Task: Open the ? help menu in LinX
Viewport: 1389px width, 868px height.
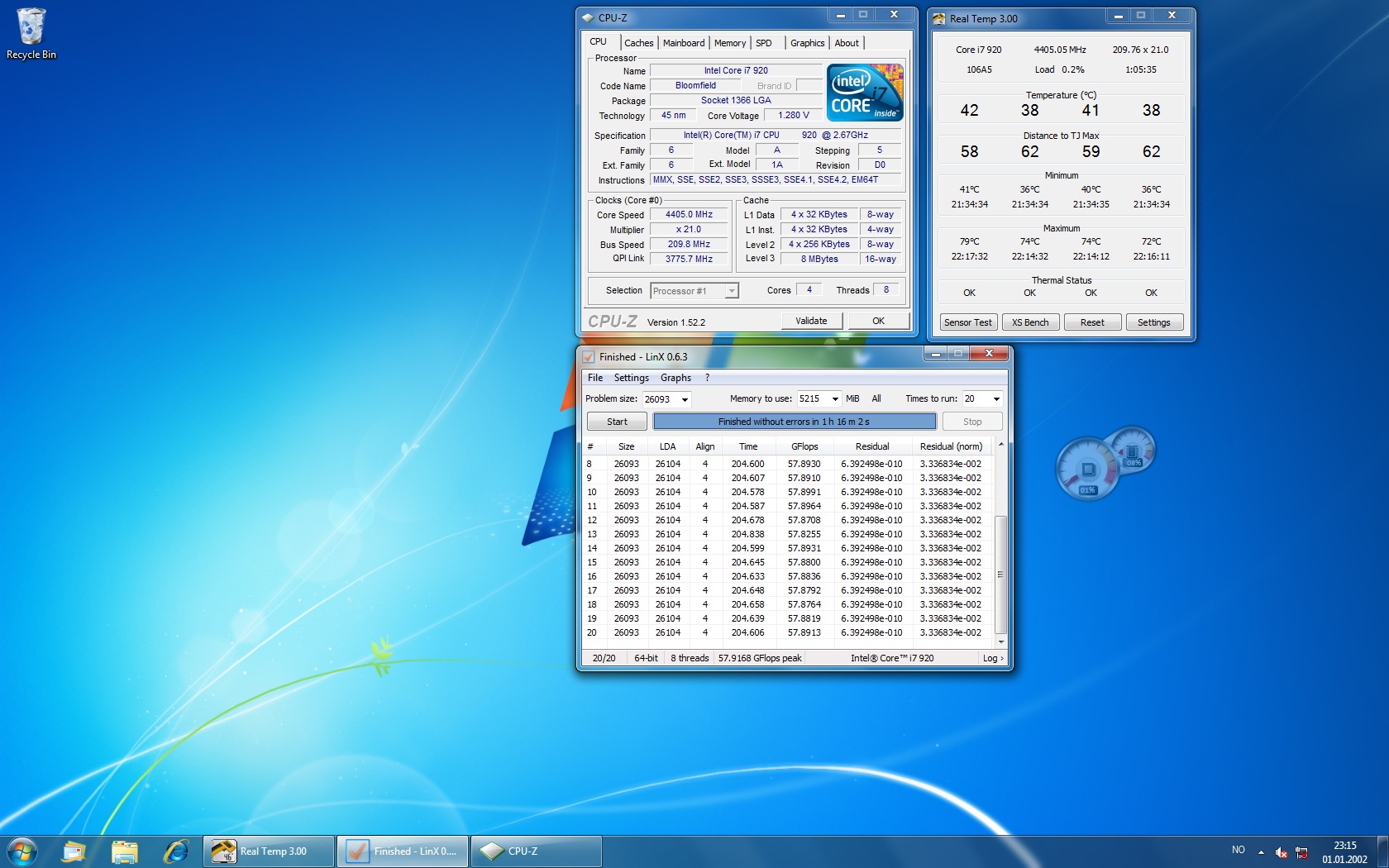Action: pyautogui.click(x=707, y=378)
